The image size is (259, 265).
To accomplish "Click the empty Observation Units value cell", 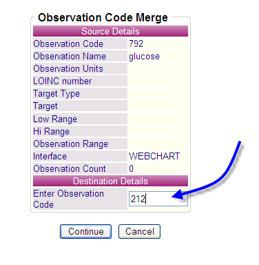I will point(158,68).
